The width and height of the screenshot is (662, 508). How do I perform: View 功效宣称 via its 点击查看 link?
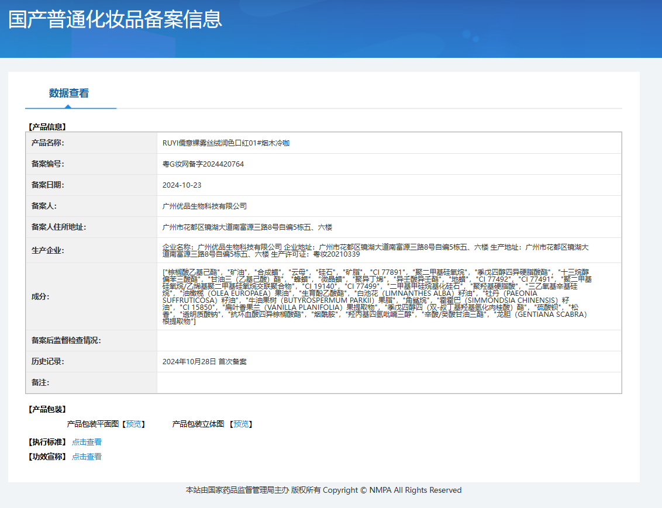point(87,457)
